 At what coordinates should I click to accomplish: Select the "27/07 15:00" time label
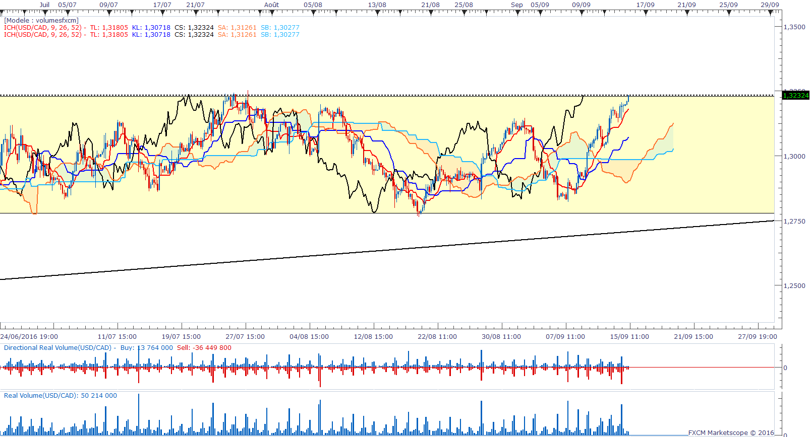(x=245, y=337)
